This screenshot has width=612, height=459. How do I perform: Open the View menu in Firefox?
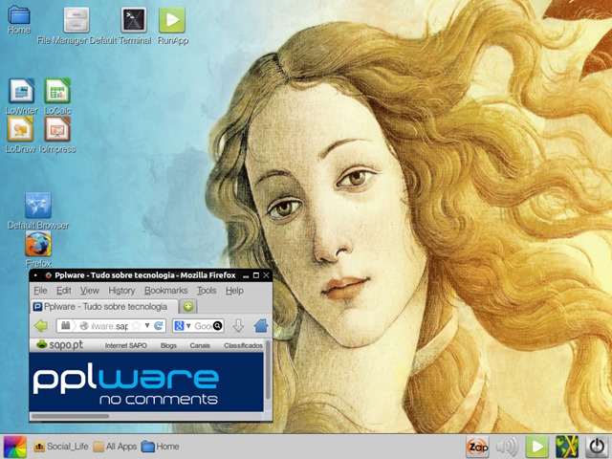pyautogui.click(x=89, y=291)
